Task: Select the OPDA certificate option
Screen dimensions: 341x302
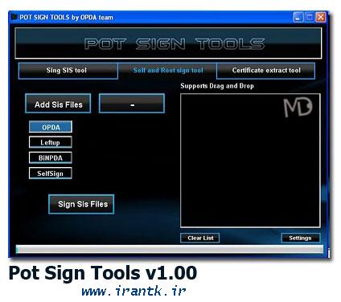Action: click(51, 127)
